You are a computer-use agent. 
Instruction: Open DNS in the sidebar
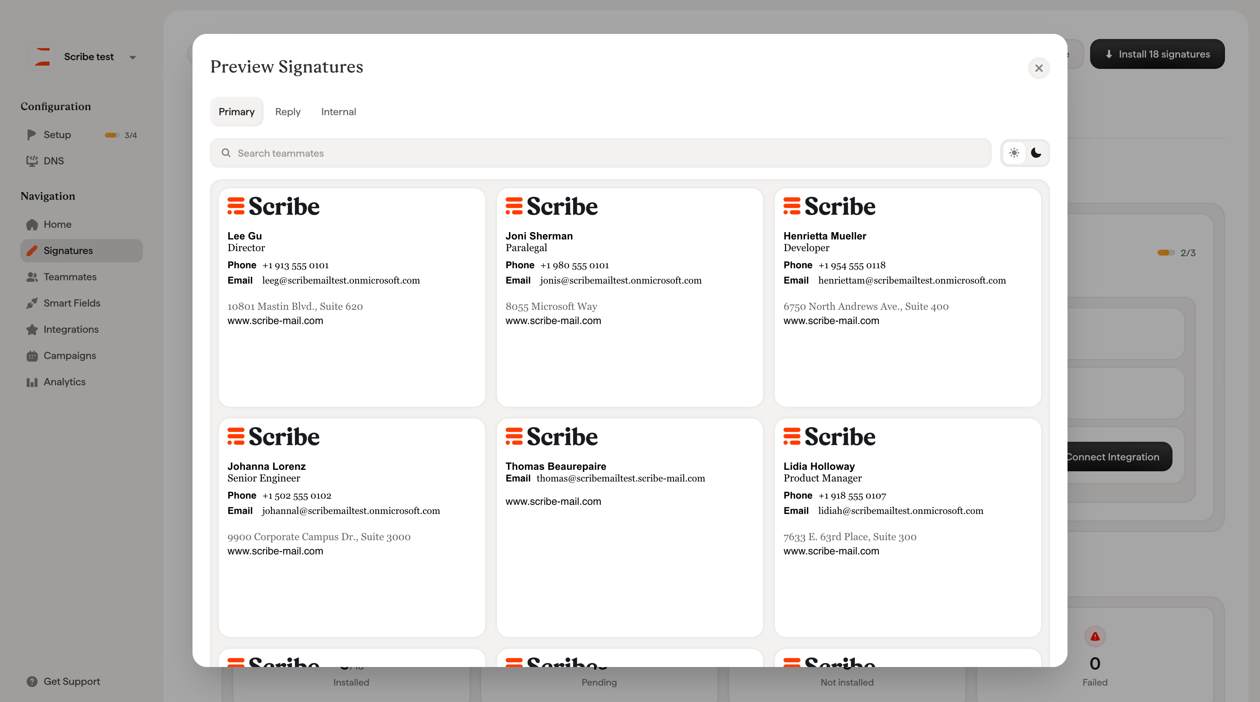pyautogui.click(x=82, y=161)
